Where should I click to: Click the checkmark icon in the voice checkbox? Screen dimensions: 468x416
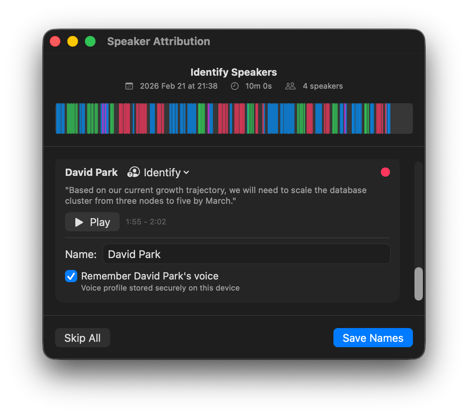pyautogui.click(x=71, y=276)
